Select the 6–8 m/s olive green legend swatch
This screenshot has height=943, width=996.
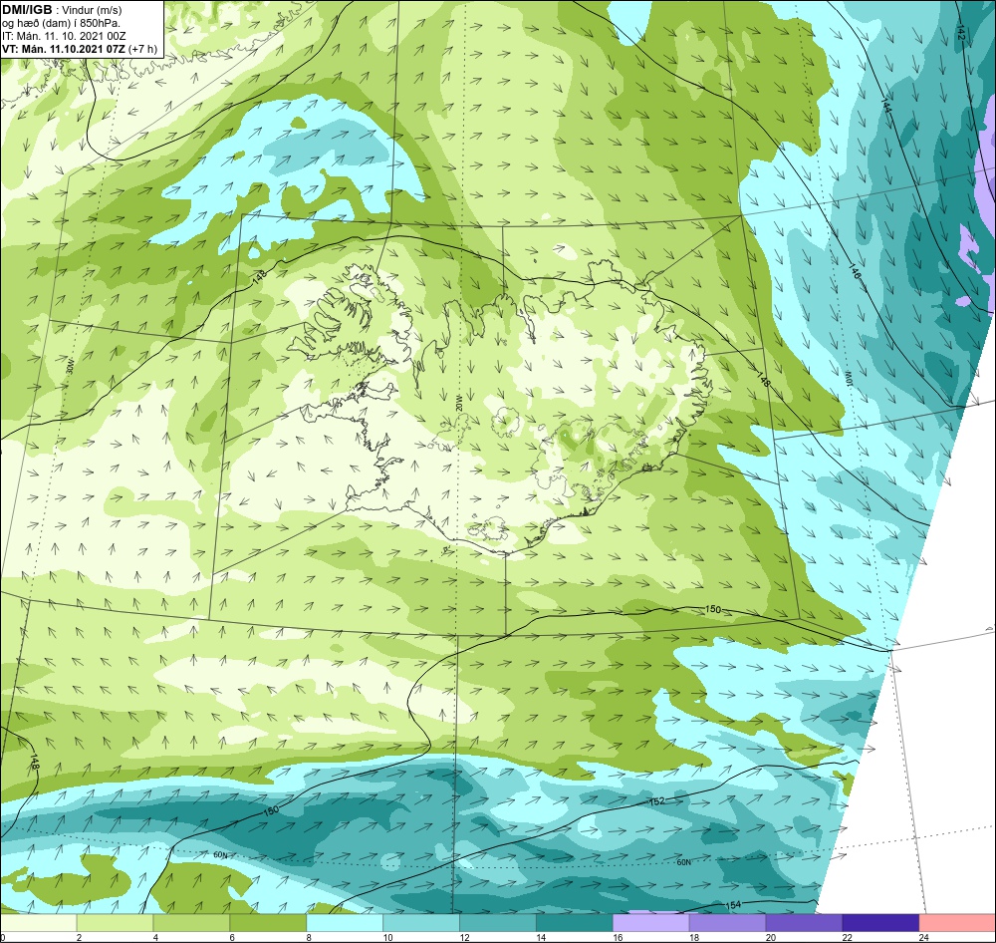point(268,922)
